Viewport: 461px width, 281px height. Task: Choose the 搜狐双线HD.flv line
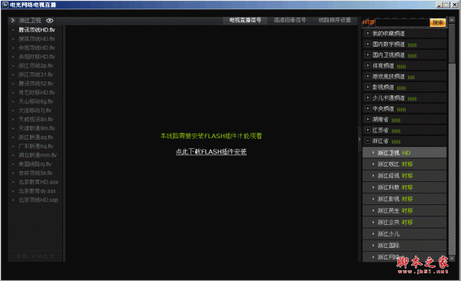pyautogui.click(x=37, y=39)
